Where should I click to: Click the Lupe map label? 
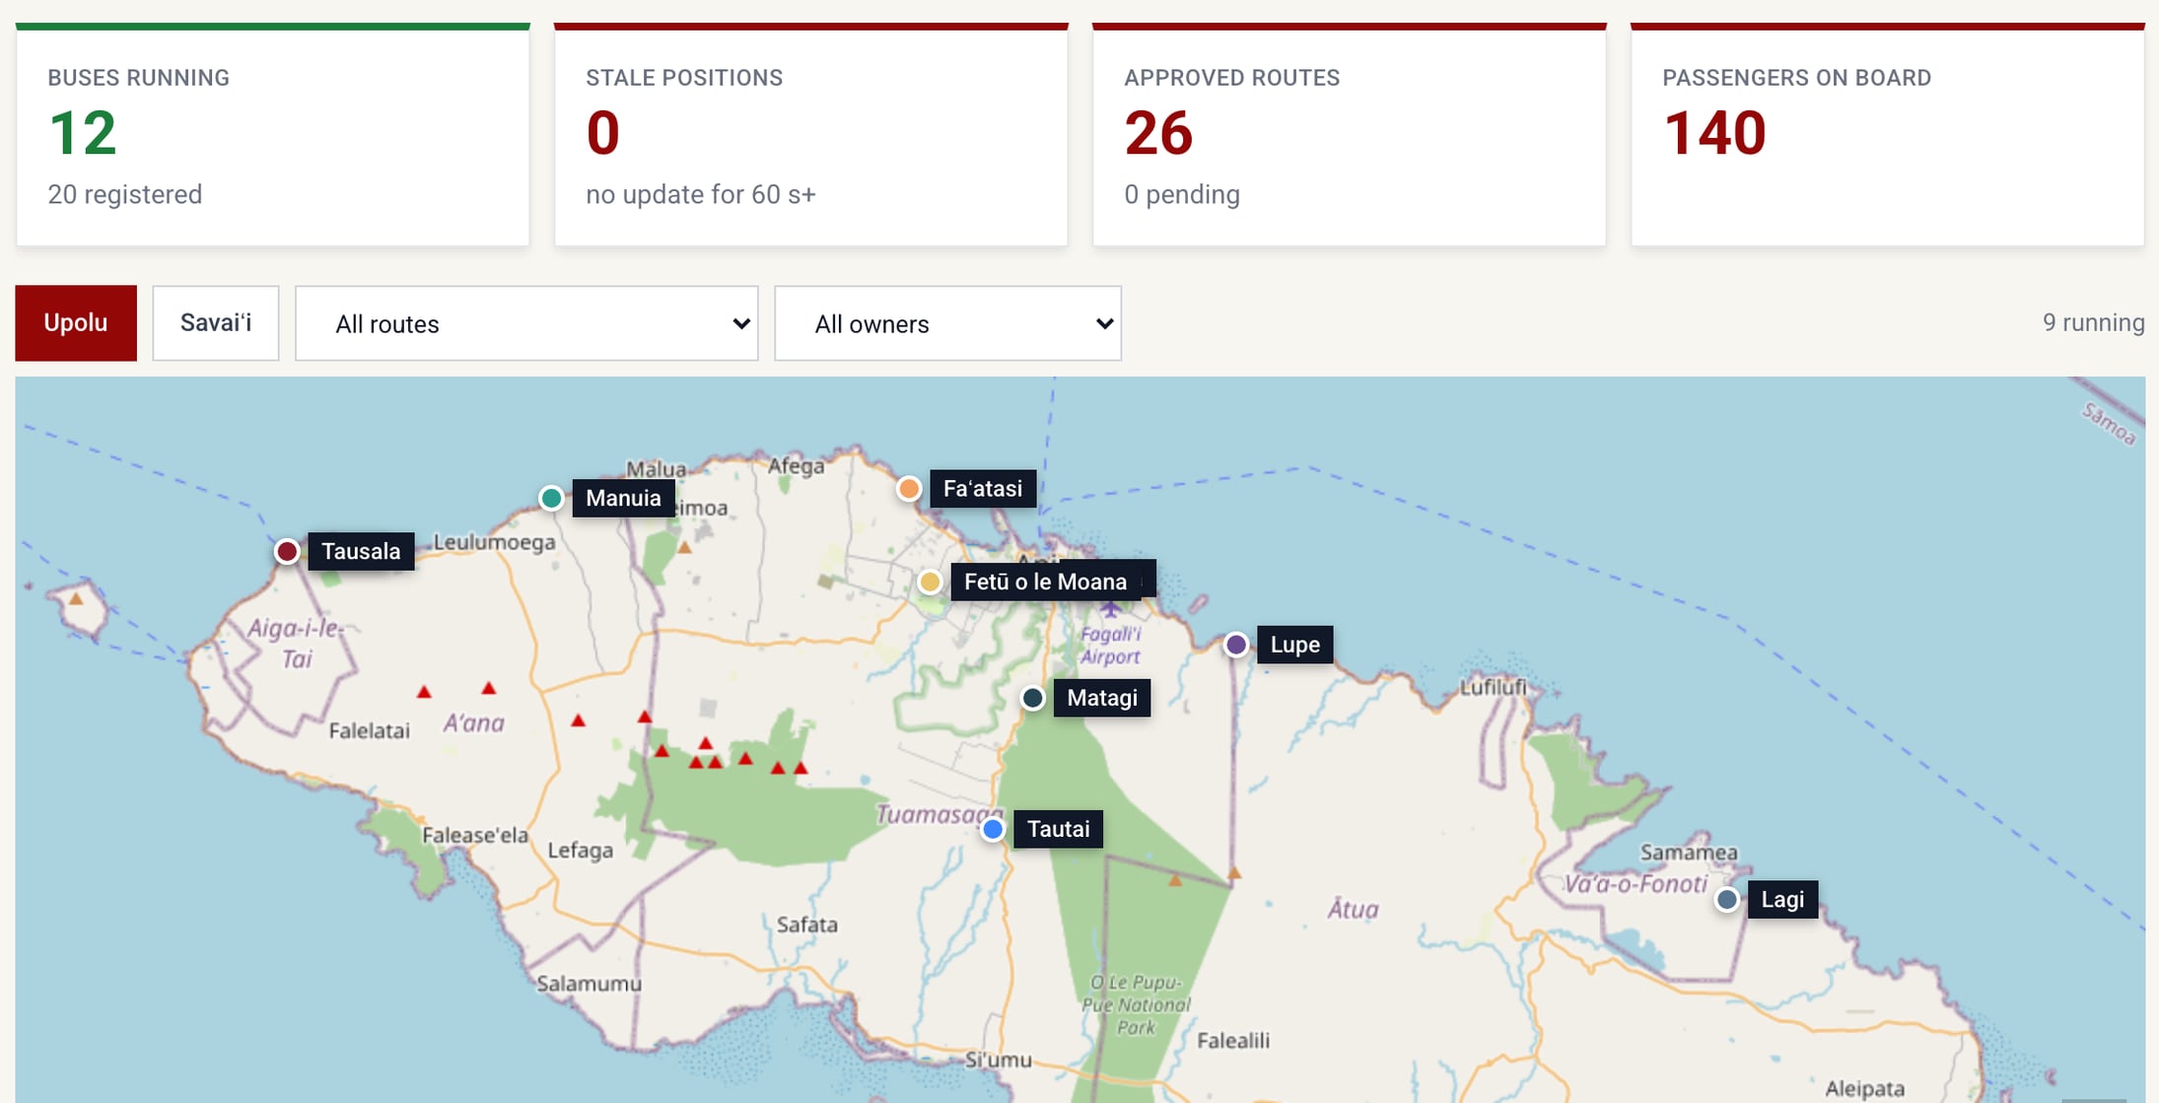(1294, 645)
